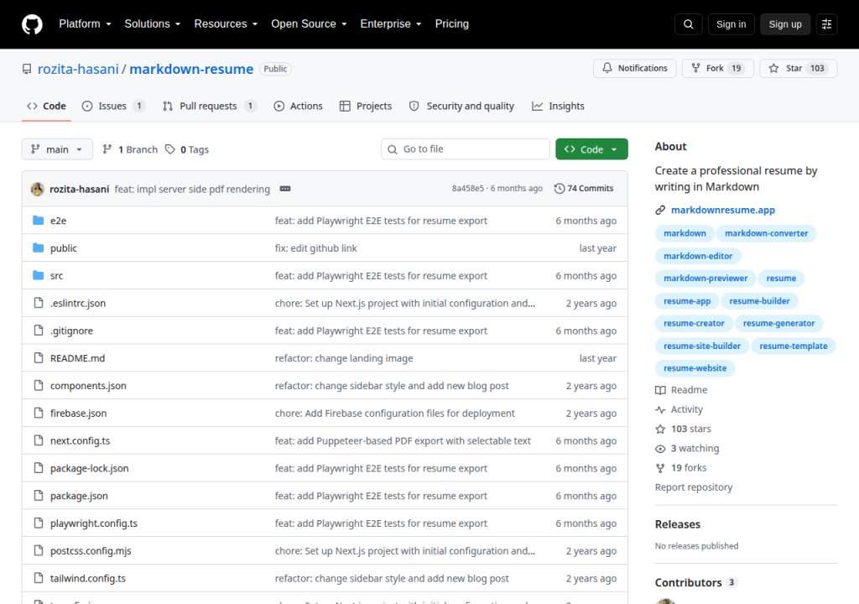Open the appearance settings icon in header
The width and height of the screenshot is (859, 604).
pos(826,24)
